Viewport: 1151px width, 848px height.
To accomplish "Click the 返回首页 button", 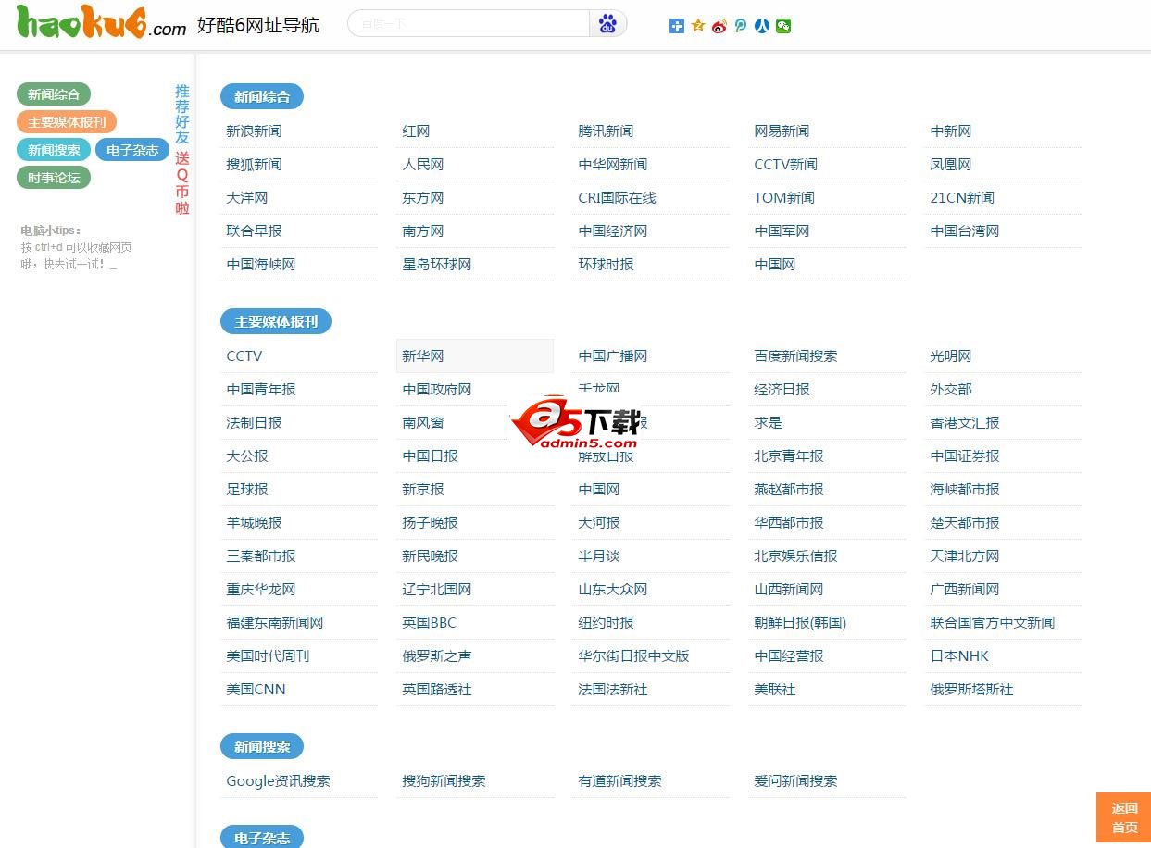I will pyautogui.click(x=1123, y=817).
